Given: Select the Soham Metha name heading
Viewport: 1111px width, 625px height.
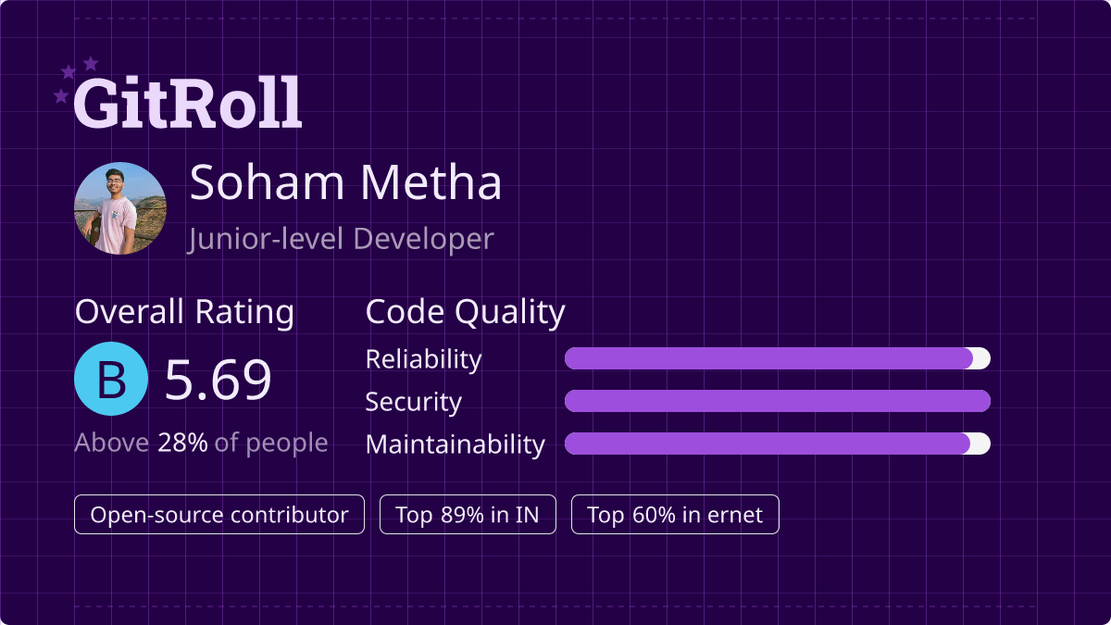Looking at the screenshot, I should point(345,182).
